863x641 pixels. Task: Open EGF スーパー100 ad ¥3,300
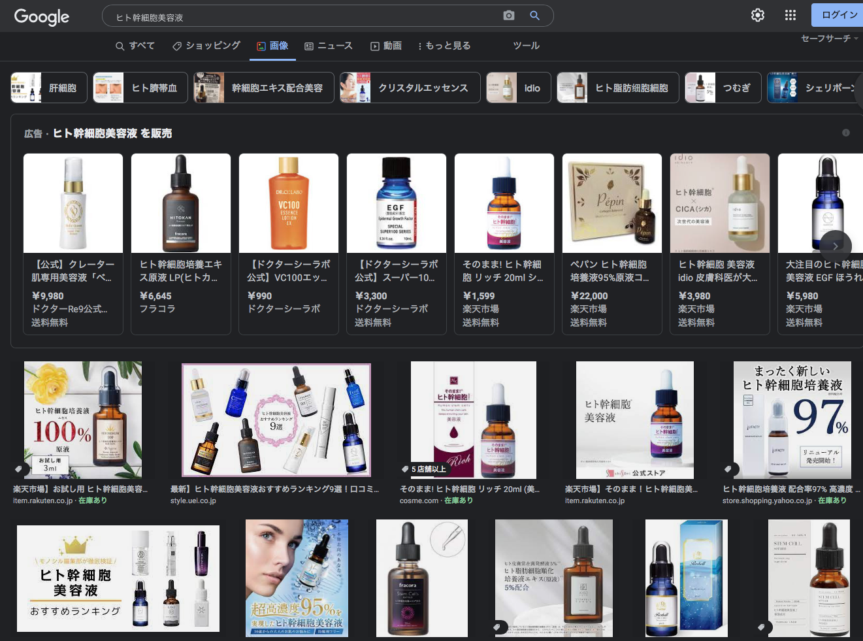click(397, 244)
